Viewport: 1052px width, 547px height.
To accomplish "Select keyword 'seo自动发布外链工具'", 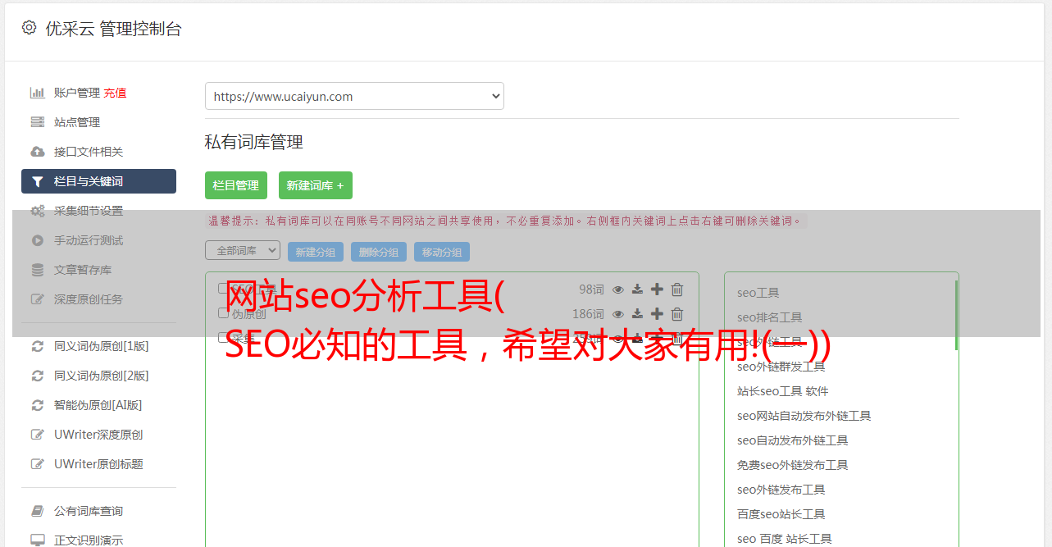I will (793, 440).
